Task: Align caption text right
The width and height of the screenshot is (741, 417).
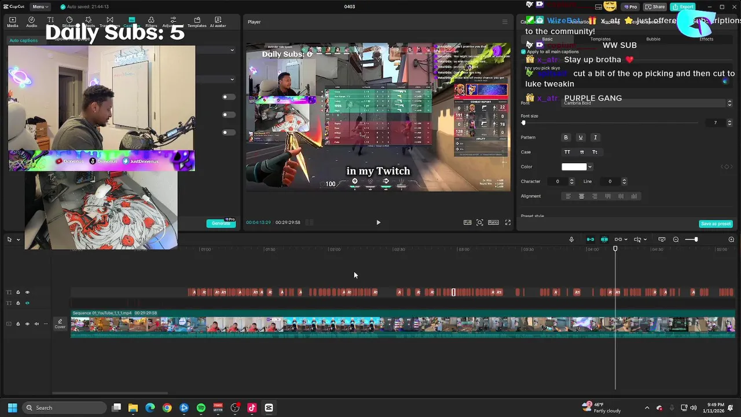Action: tap(595, 196)
